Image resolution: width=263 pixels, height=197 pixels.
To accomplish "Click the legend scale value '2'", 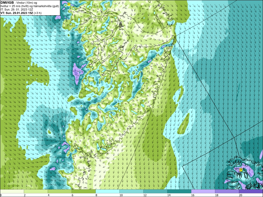I will tap(25, 195).
